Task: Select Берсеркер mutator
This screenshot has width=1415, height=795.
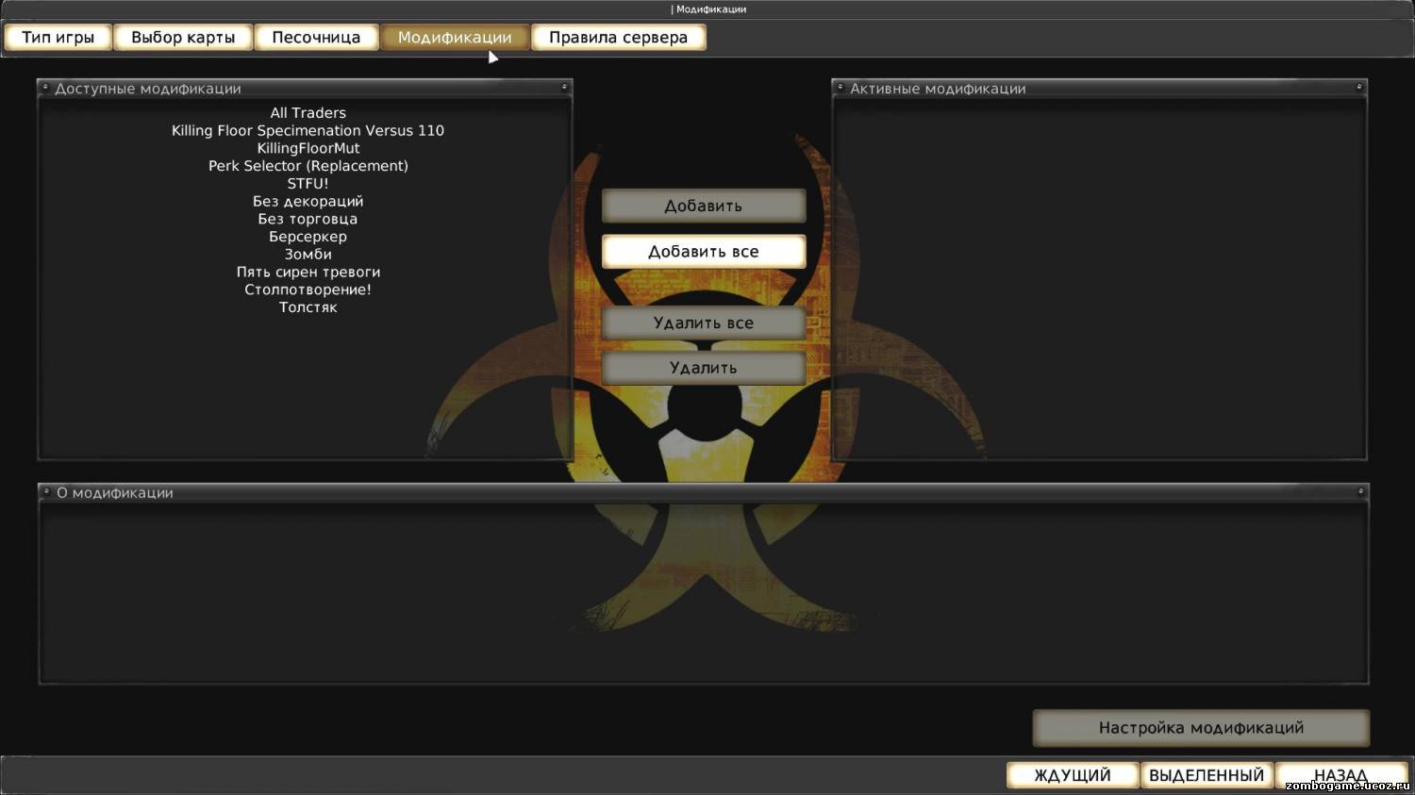Action: [308, 237]
